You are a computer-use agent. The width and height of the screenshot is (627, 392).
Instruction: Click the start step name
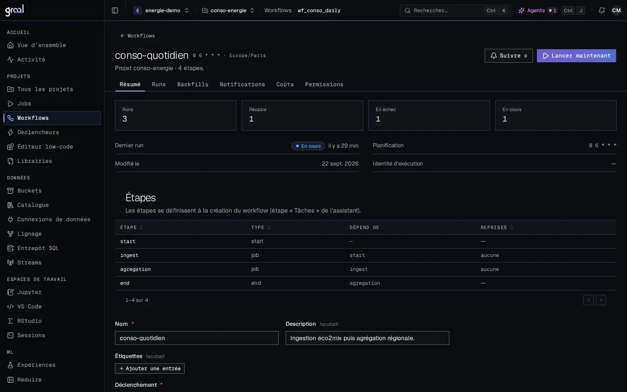128,241
